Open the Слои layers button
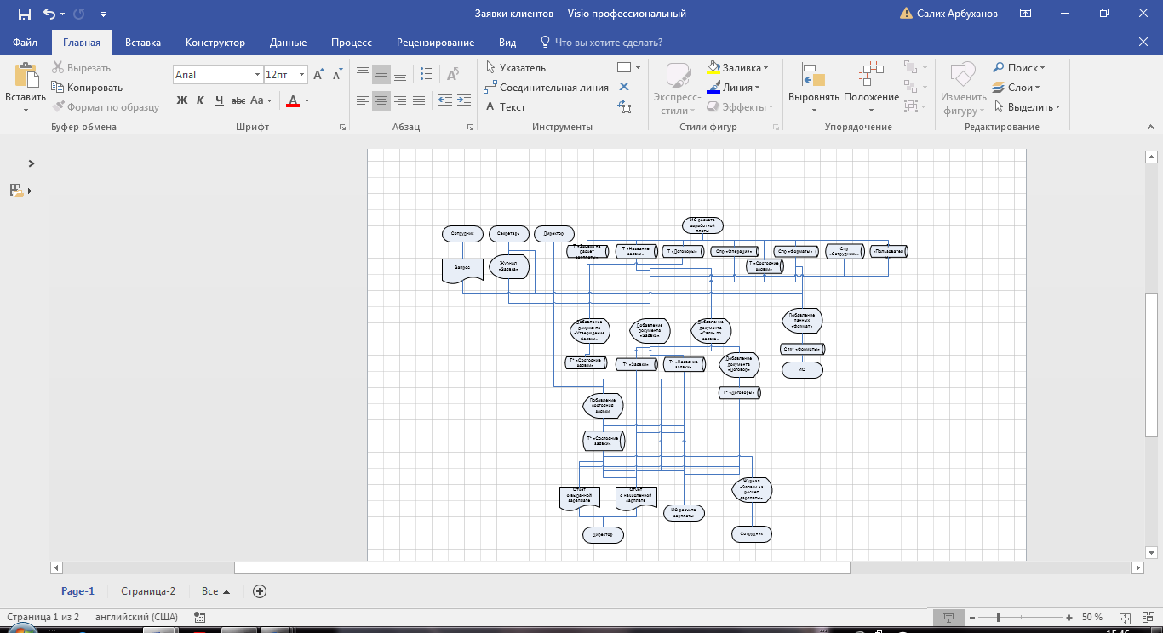 coord(1013,88)
